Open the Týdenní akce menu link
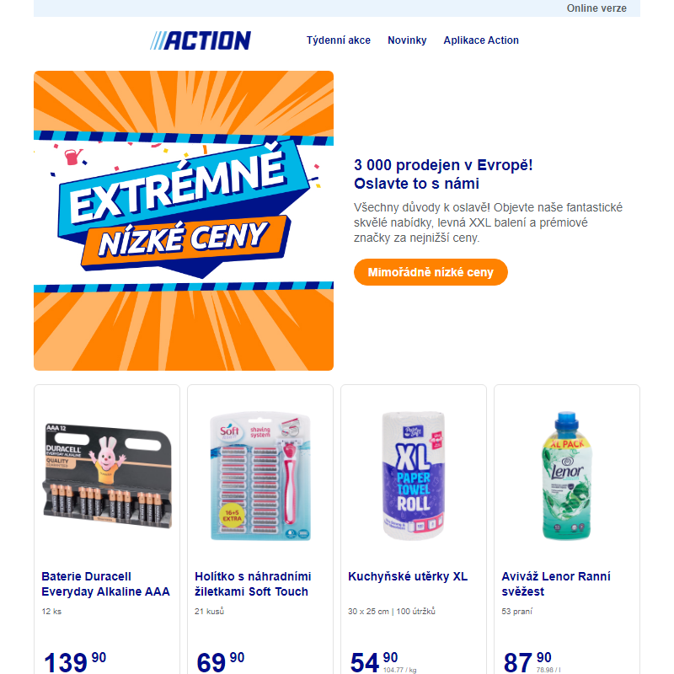Image resolution: width=674 pixels, height=674 pixels. point(339,40)
